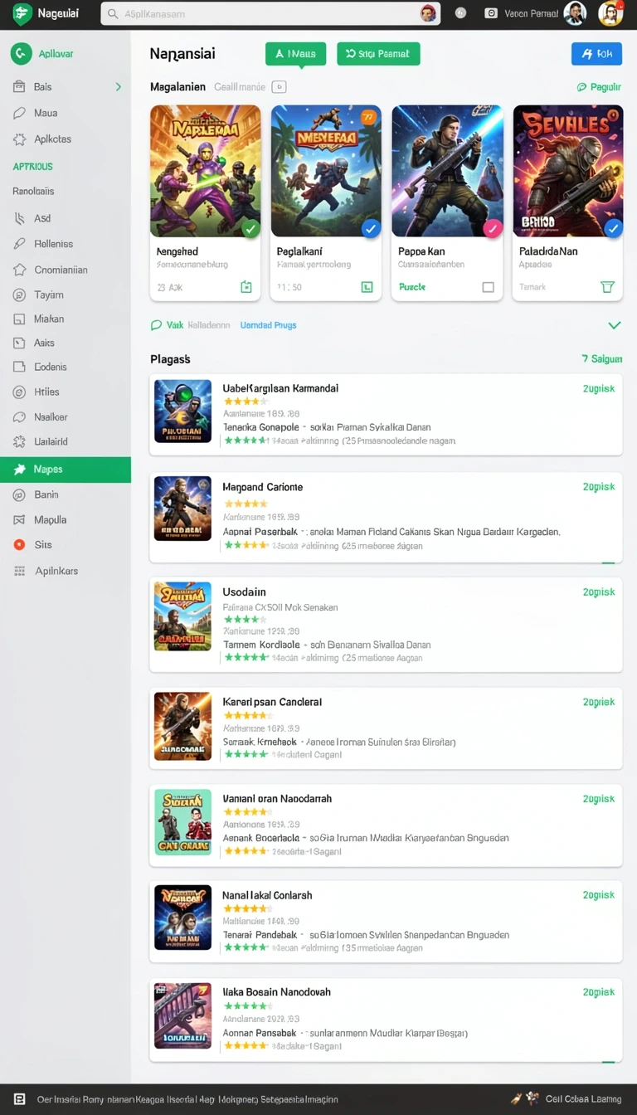Click the star rating of Usodaiin

click(245, 619)
